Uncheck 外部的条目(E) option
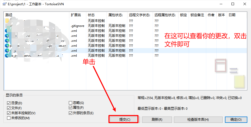251x127 pixels. [x=70, y=113]
